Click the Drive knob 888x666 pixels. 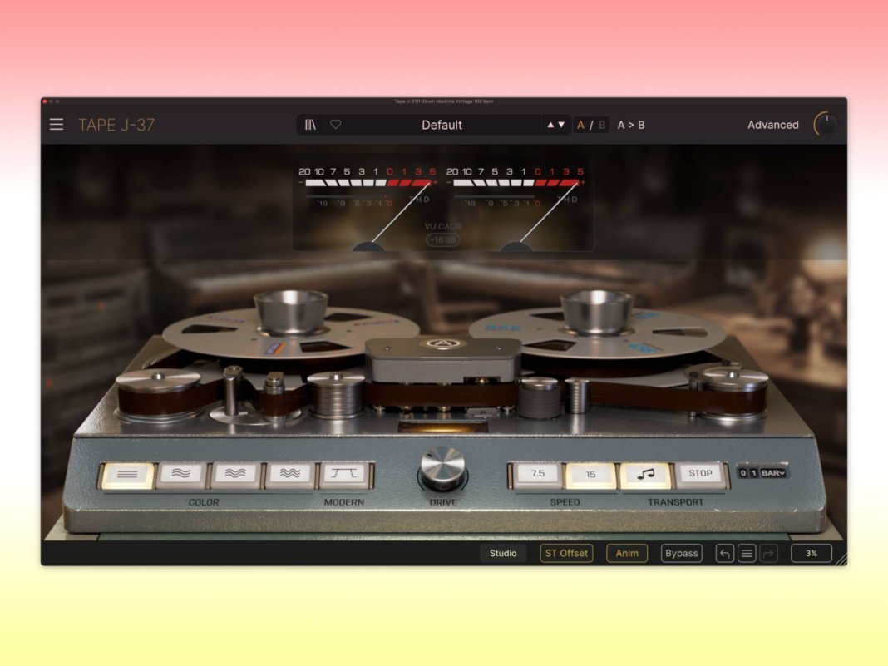pos(443,468)
